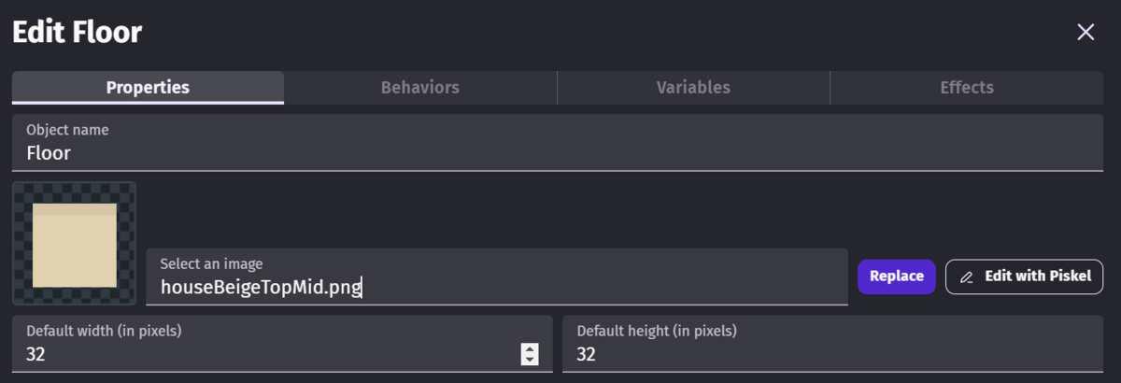Decrease default width with the down arrow

(530, 360)
